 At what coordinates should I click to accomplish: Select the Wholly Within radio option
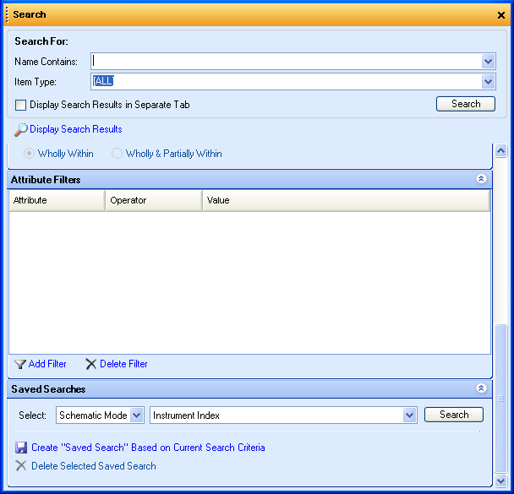[30, 154]
